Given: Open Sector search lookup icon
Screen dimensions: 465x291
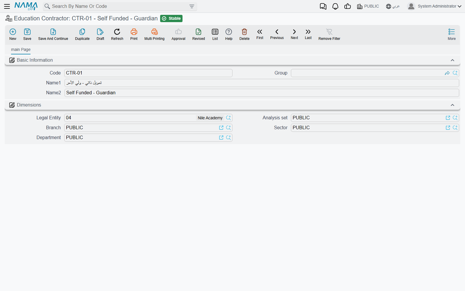Looking at the screenshot, I should pos(455,128).
